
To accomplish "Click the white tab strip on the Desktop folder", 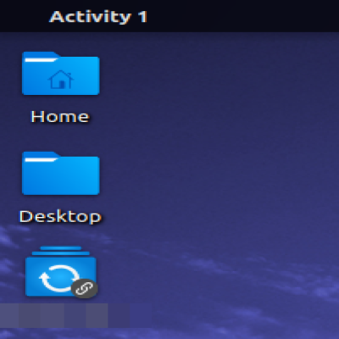I will tap(41, 159).
